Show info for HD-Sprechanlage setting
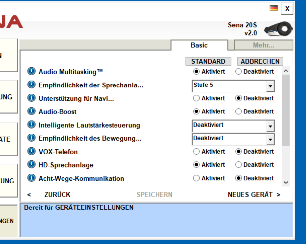Image resolution: width=306 pixels, height=244 pixels. pyautogui.click(x=31, y=165)
